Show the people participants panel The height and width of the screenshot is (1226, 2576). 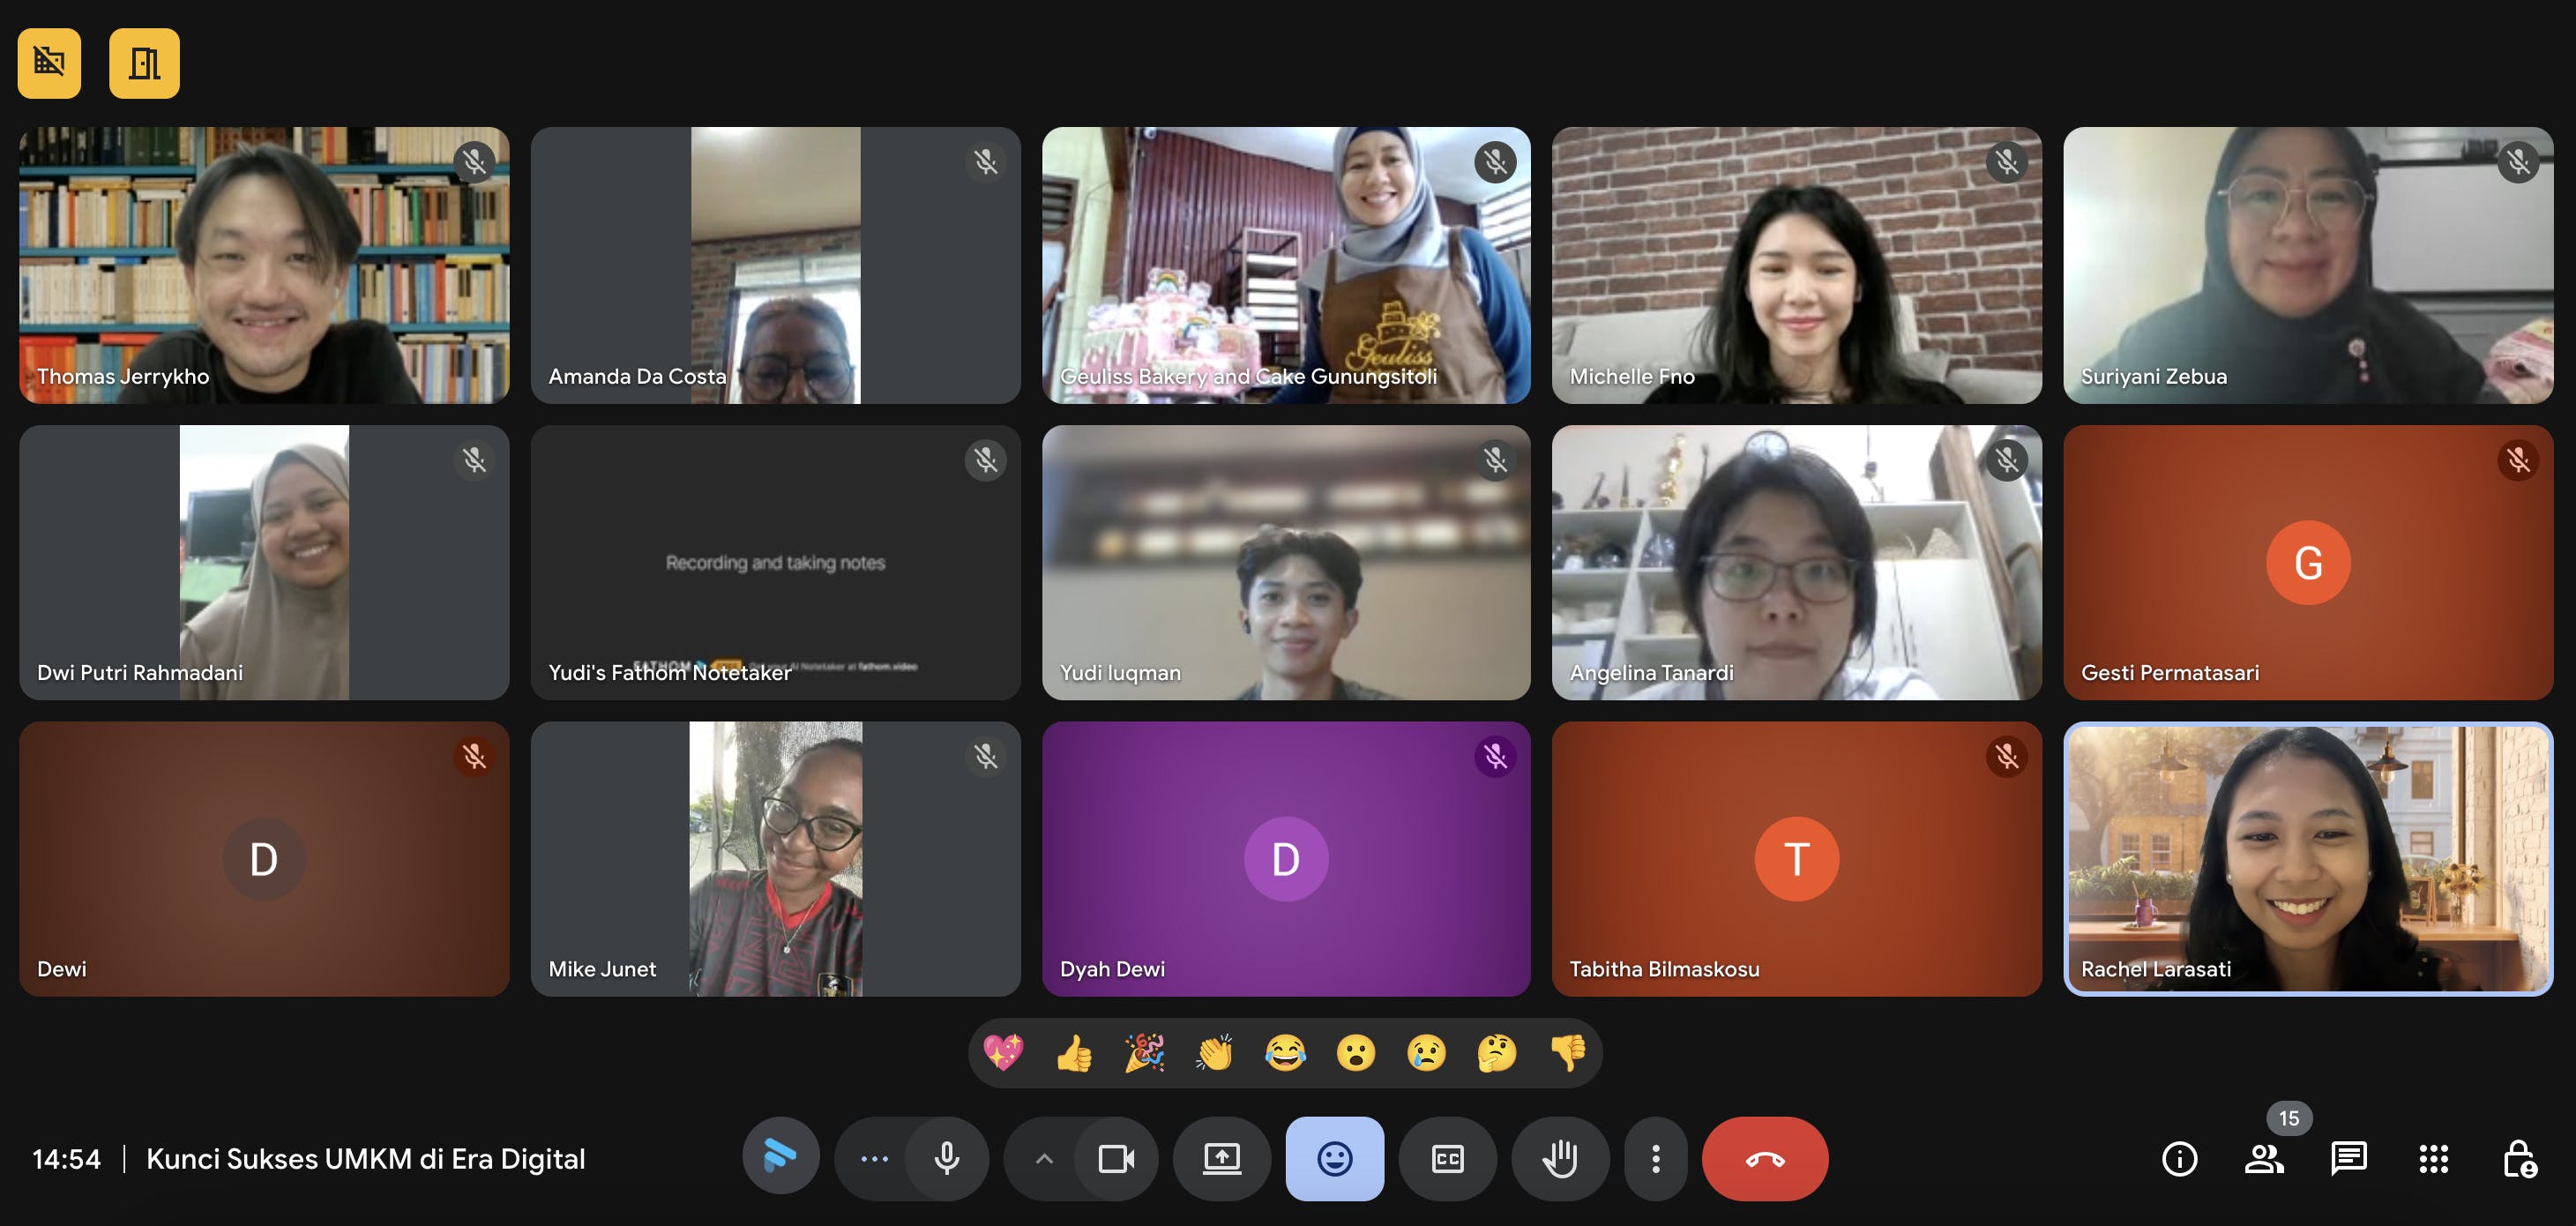(2263, 1159)
